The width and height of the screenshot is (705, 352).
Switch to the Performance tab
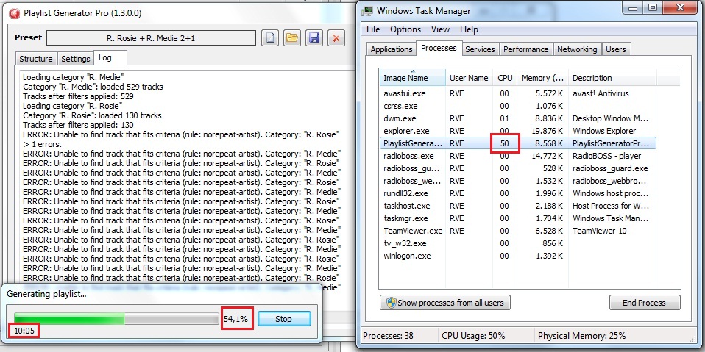pyautogui.click(x=525, y=49)
